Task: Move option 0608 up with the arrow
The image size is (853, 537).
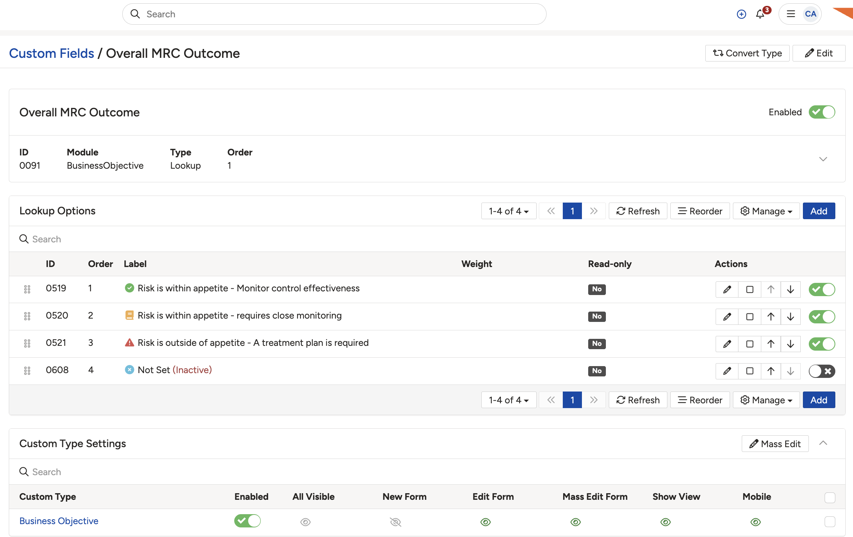Action: point(770,371)
